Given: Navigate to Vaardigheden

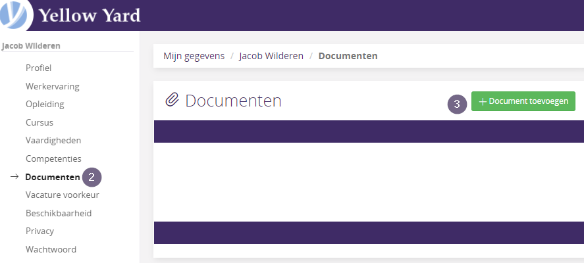Looking at the screenshot, I should tap(53, 140).
